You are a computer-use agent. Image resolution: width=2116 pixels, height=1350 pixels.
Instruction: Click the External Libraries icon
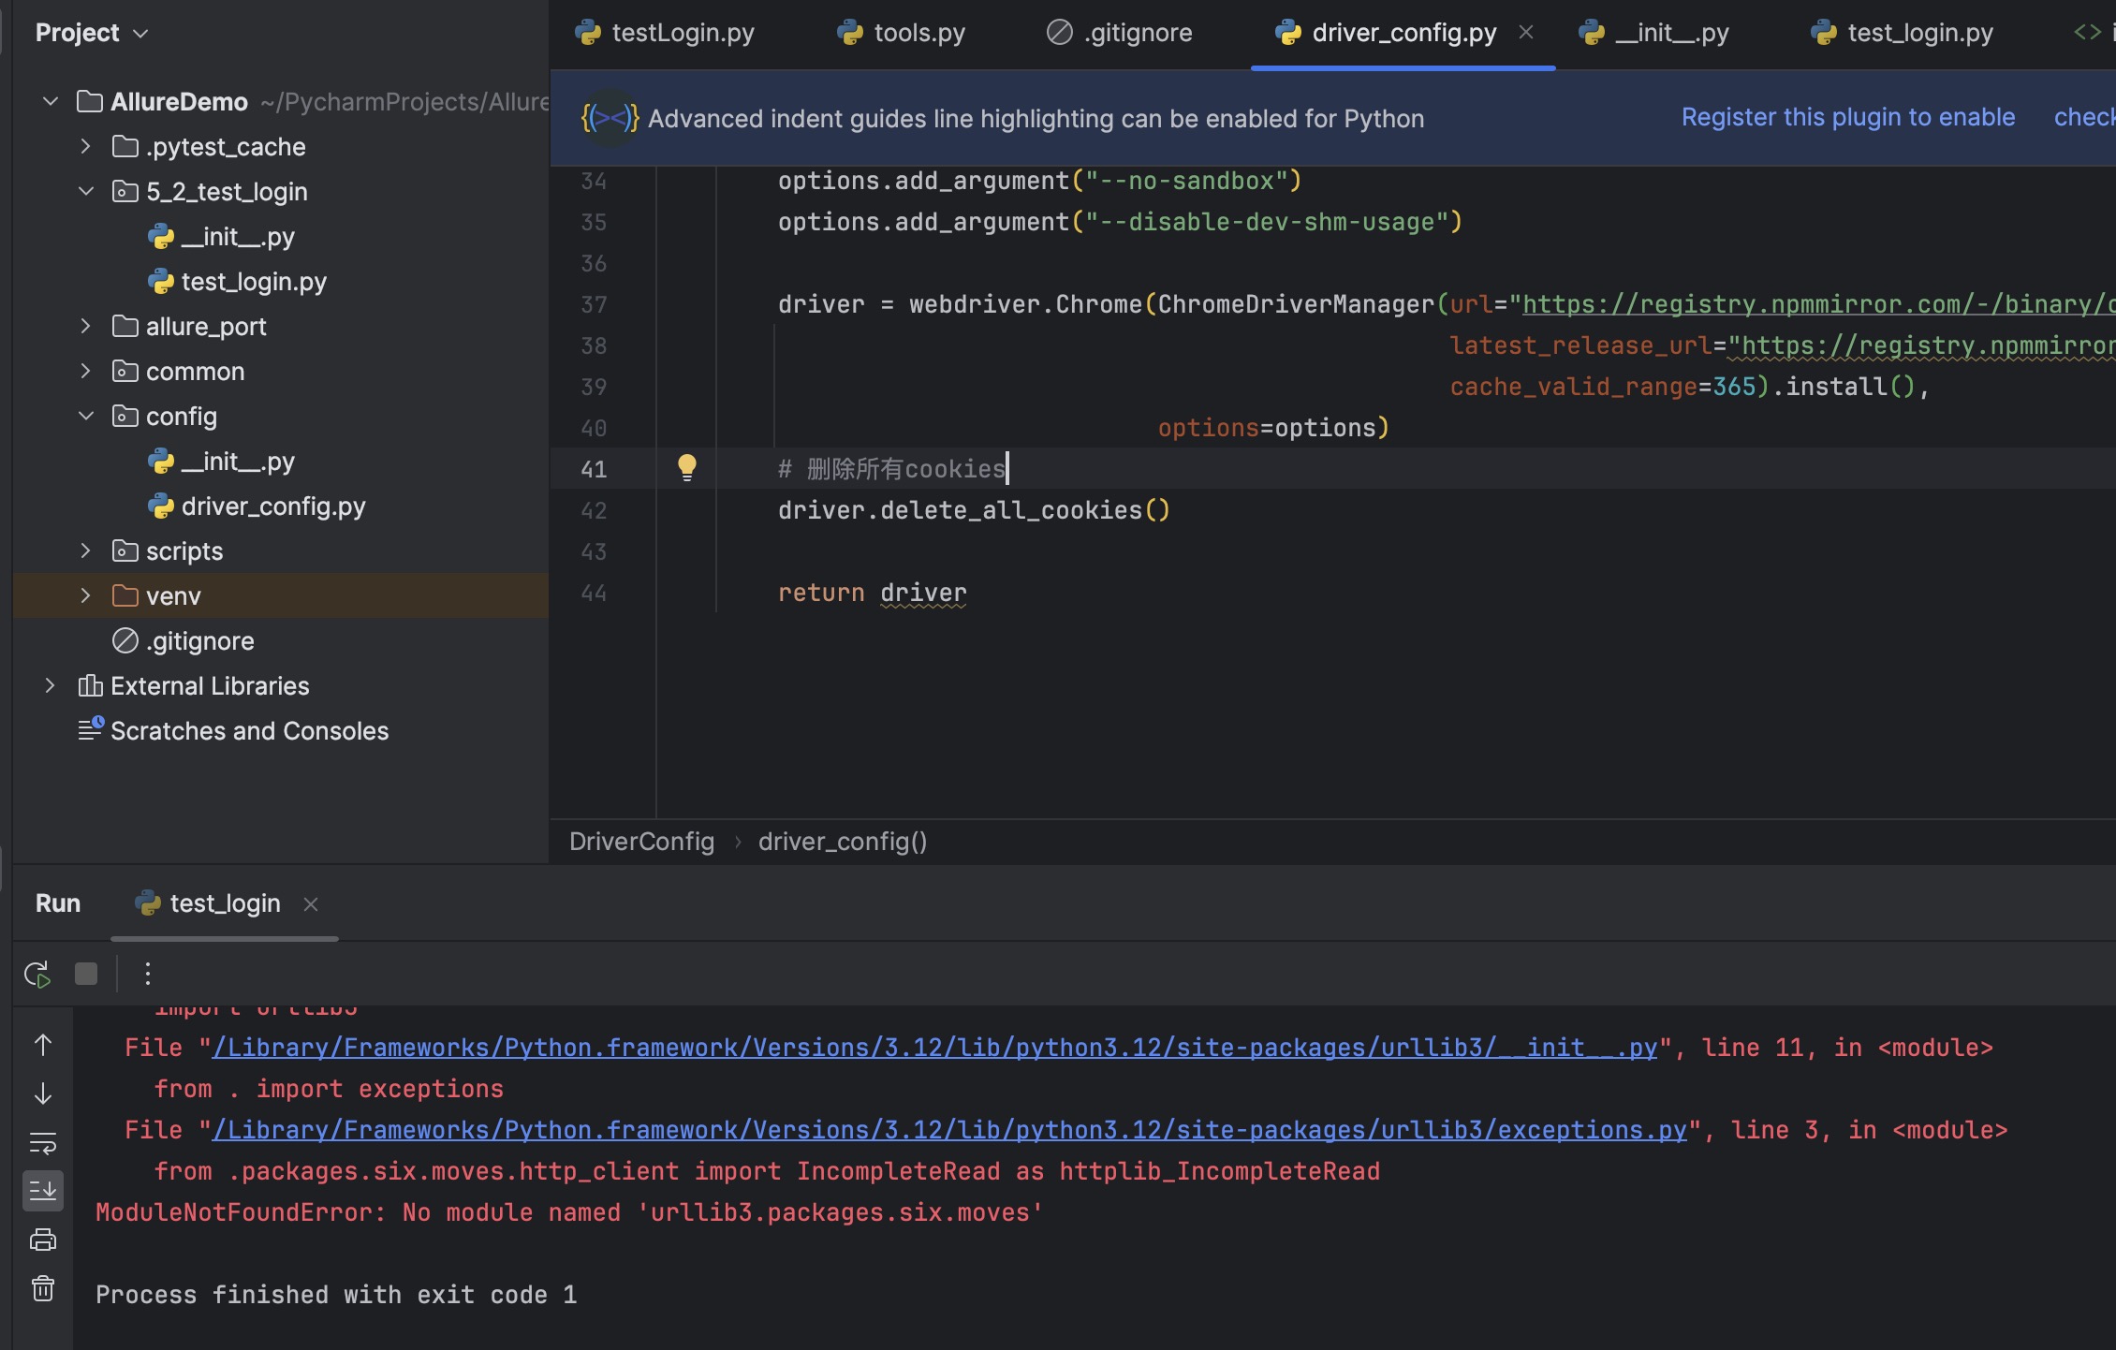pos(90,686)
